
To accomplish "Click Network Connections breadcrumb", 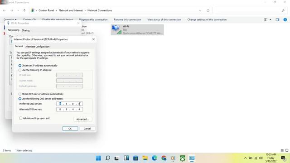I will (x=100, y=10).
